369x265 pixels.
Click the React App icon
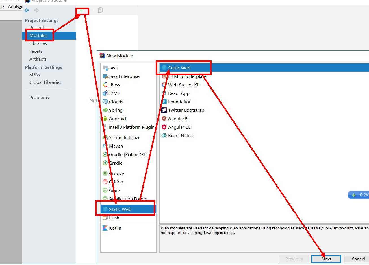(x=164, y=93)
